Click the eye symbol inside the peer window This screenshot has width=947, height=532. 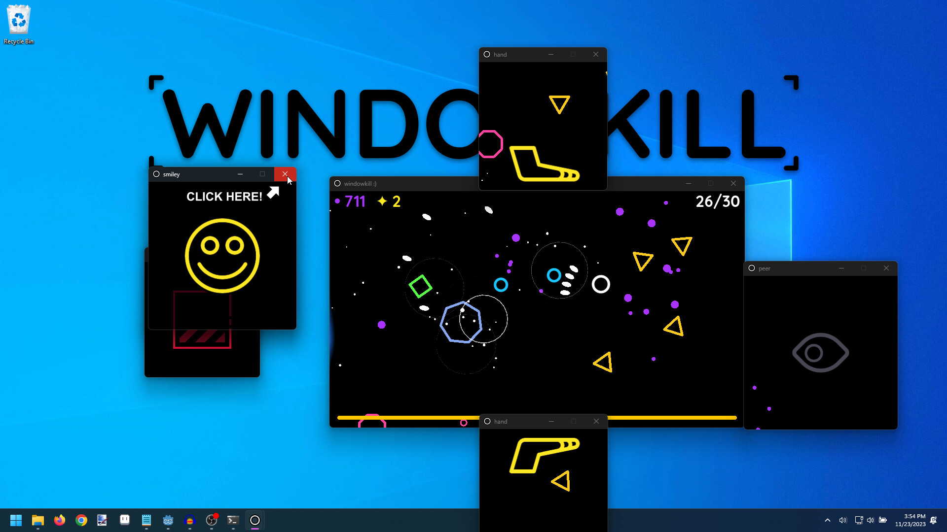click(820, 352)
